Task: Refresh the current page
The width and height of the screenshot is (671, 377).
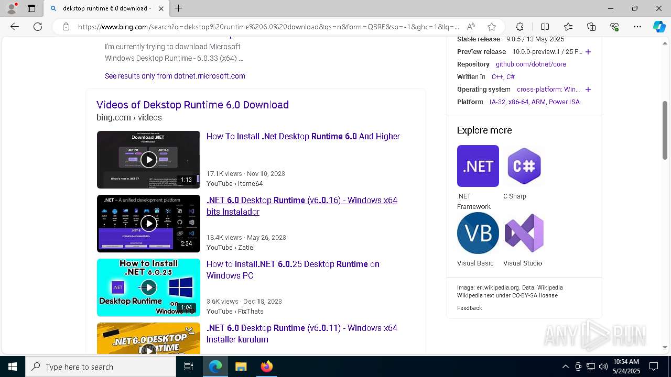Action: 38,27
